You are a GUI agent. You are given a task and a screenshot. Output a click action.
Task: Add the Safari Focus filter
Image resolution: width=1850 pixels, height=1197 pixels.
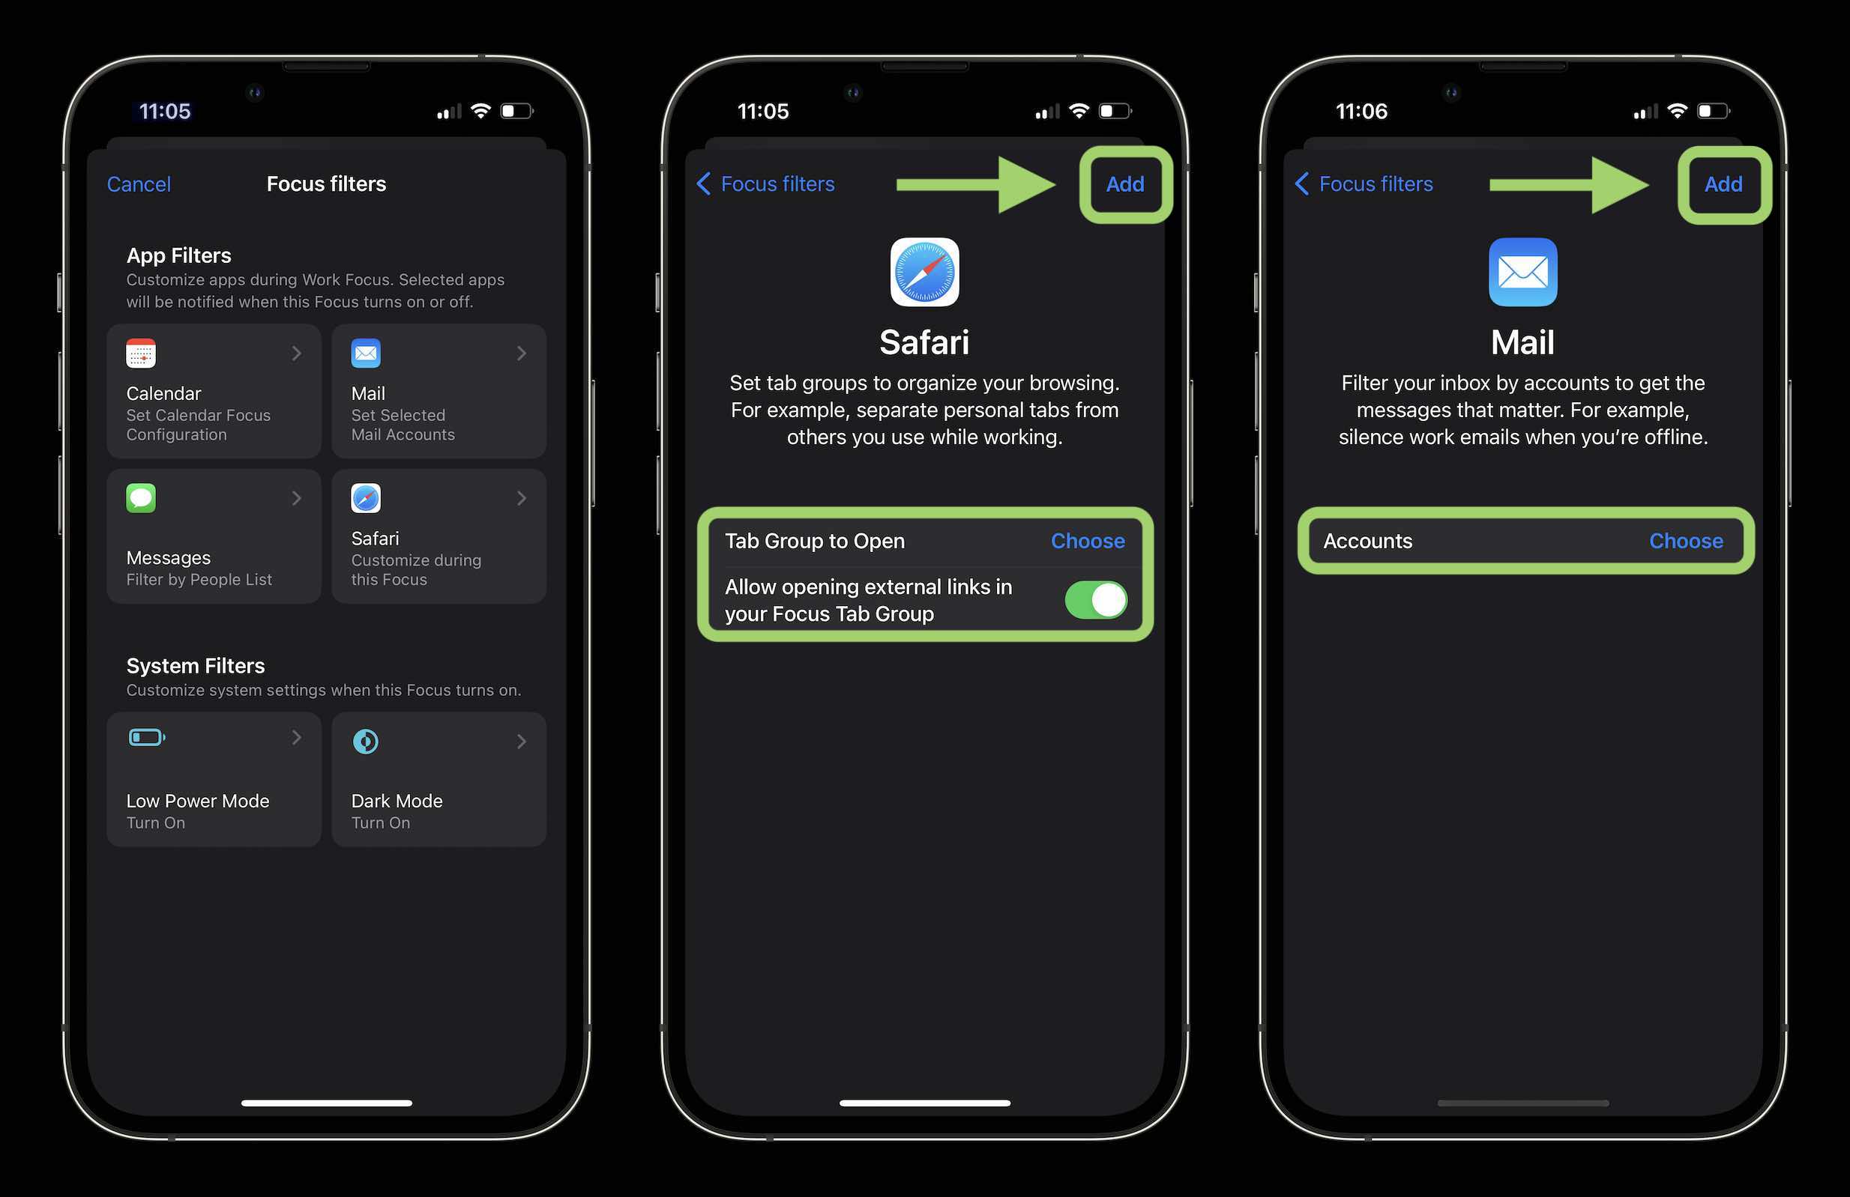point(1124,184)
